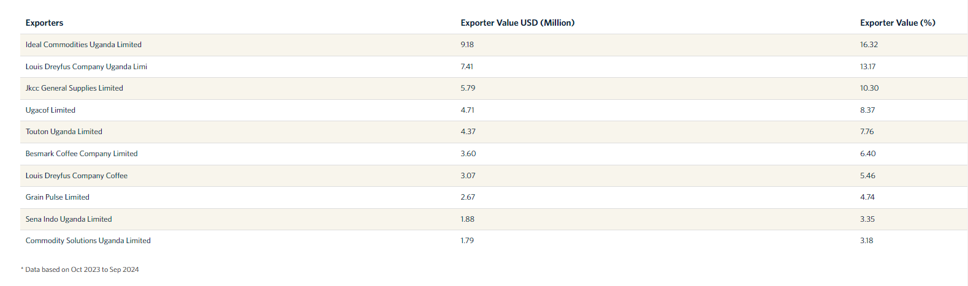968x286 pixels.
Task: Click the Exporter Value (%) column header
Action: [x=897, y=23]
